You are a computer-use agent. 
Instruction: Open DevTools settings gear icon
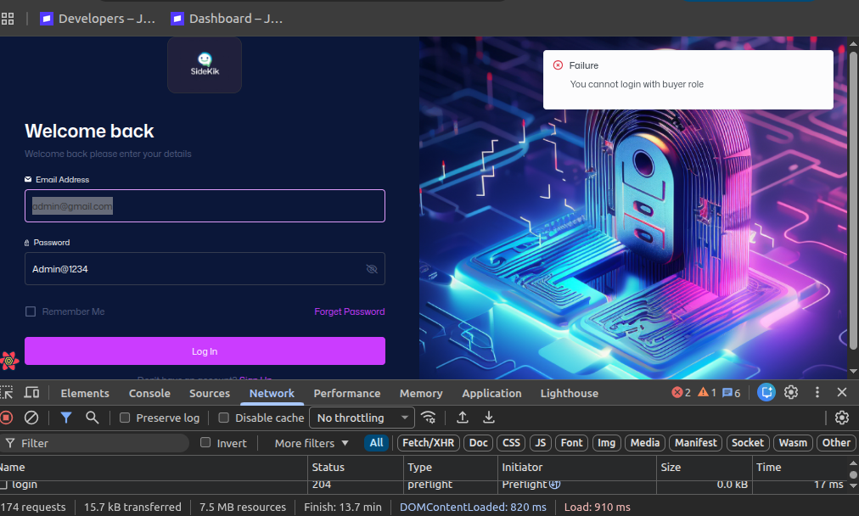click(x=791, y=392)
